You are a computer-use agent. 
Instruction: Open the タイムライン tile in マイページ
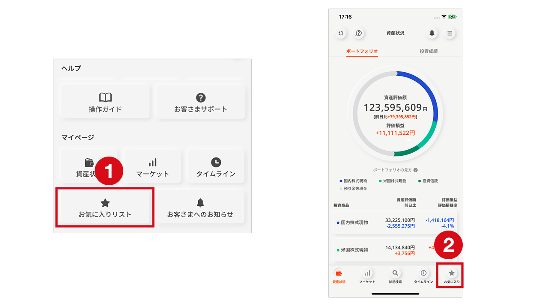[x=216, y=166]
